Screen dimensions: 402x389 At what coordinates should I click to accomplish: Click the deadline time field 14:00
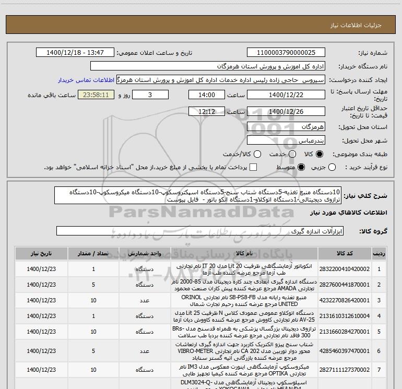coord(207,95)
